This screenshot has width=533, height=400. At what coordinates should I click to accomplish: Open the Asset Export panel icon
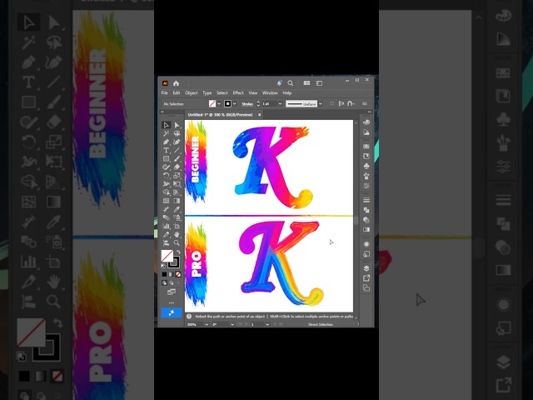366,278
